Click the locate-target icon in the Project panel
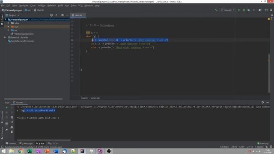This screenshot has height=154, width=274. (51, 15)
